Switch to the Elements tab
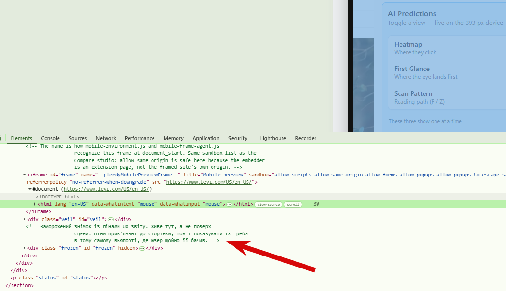This screenshot has width=506, height=291. [x=21, y=138]
